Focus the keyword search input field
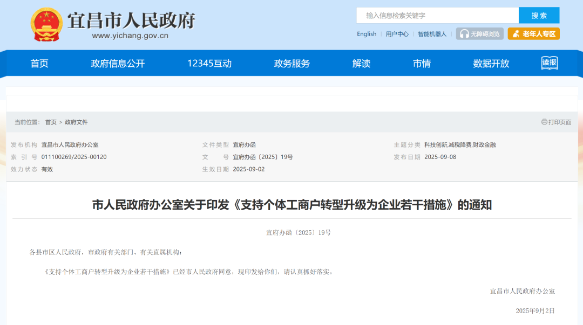This screenshot has height=325, width=583. point(437,16)
